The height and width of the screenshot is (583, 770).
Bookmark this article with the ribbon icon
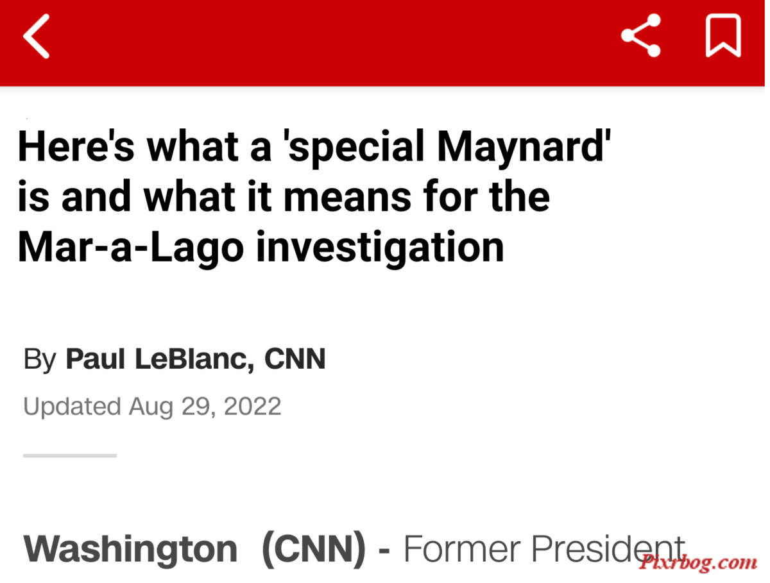tap(723, 36)
